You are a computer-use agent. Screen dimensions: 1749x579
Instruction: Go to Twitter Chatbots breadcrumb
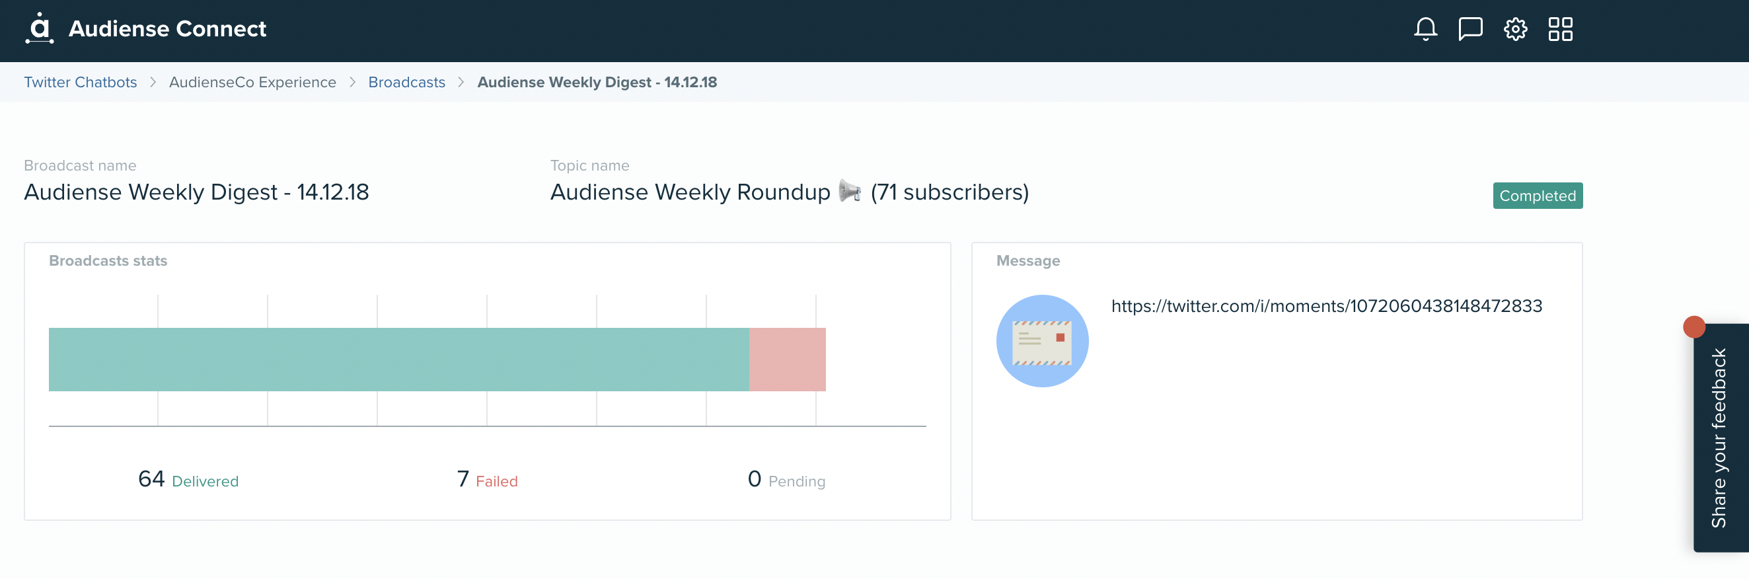80,82
